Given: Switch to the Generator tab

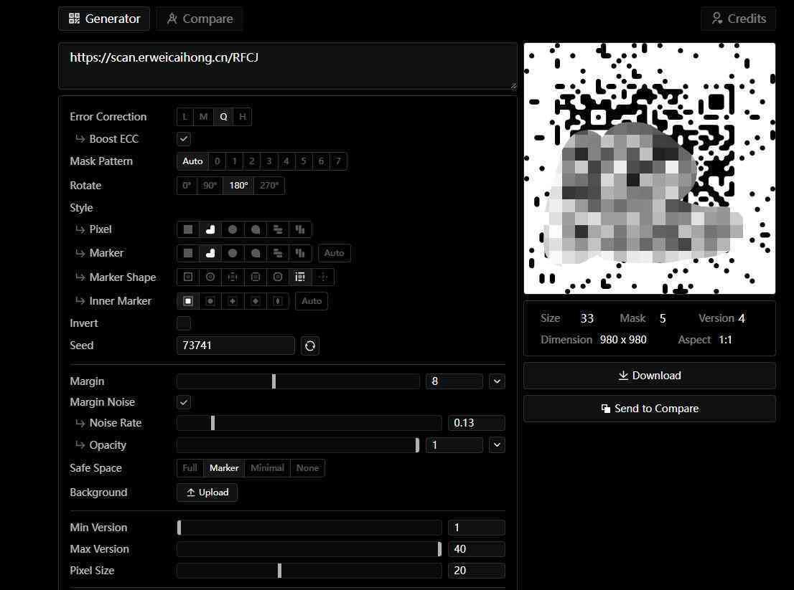Looking at the screenshot, I should (x=104, y=19).
